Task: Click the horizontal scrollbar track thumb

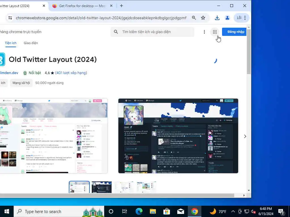Action: pyautogui.click(x=117, y=195)
